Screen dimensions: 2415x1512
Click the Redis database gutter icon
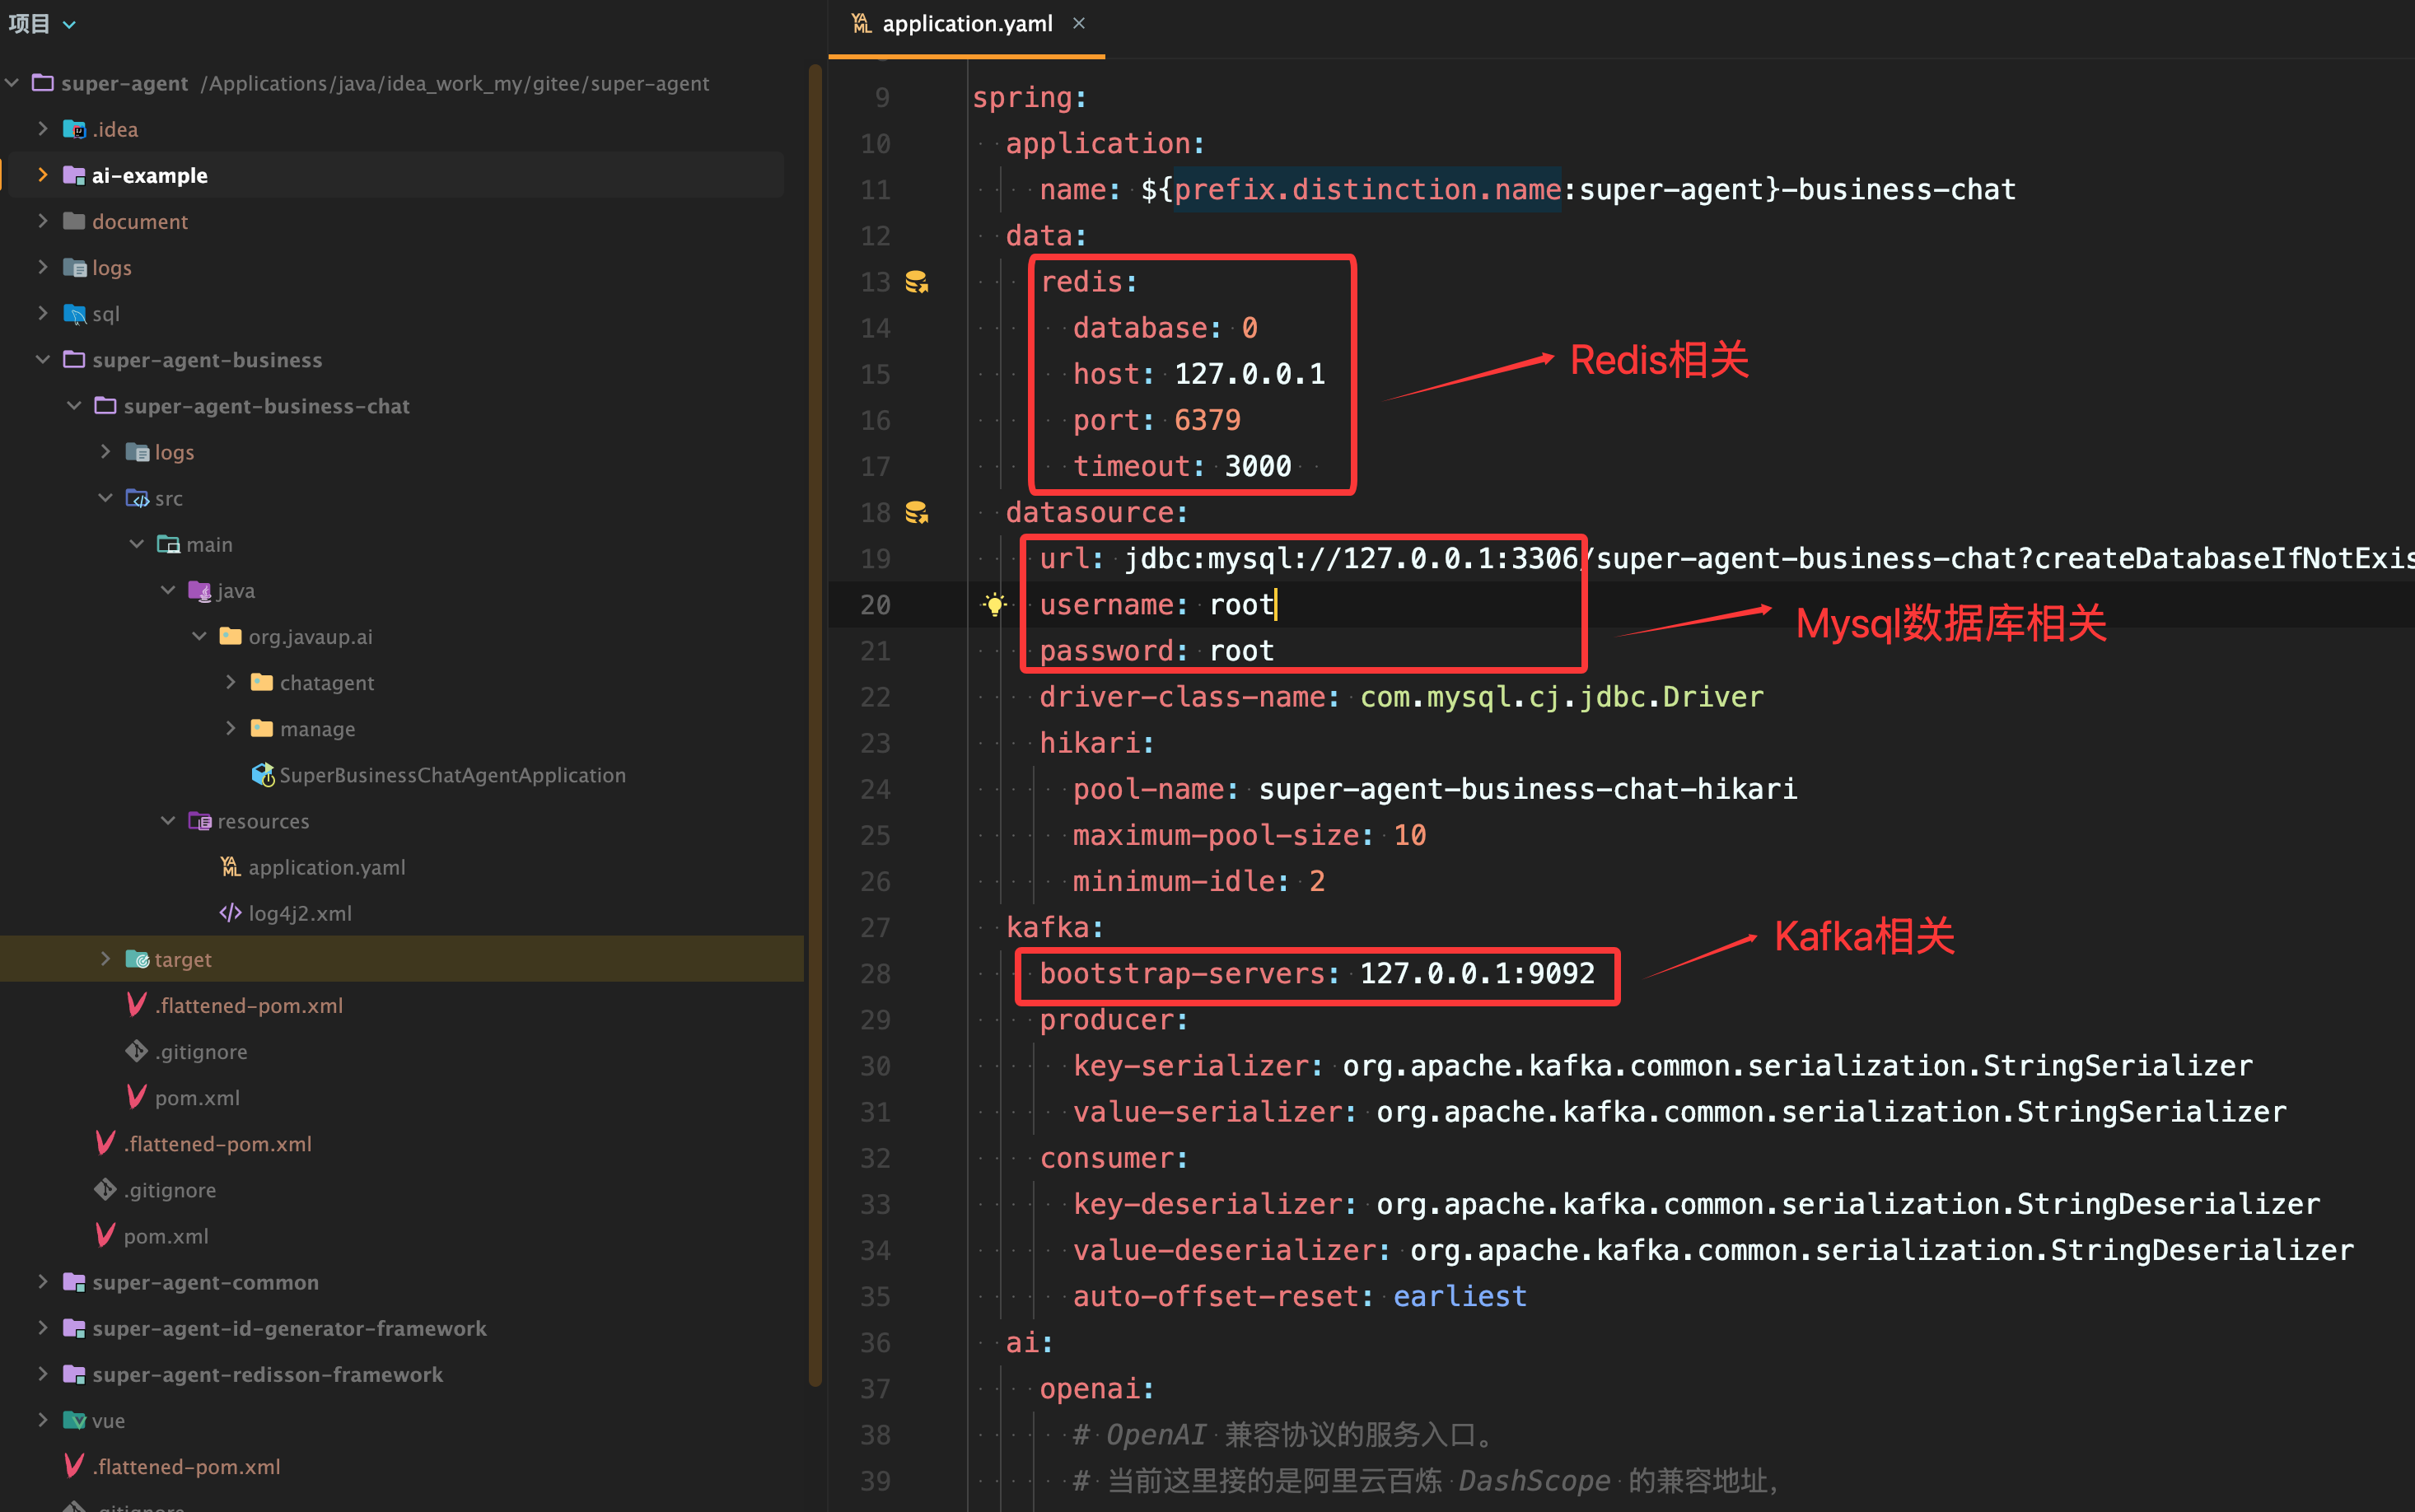click(x=916, y=282)
